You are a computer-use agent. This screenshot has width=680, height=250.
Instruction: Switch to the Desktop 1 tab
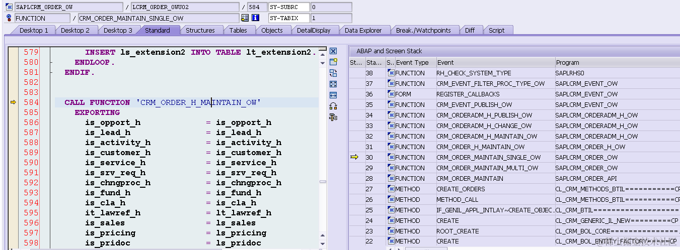pyautogui.click(x=34, y=30)
